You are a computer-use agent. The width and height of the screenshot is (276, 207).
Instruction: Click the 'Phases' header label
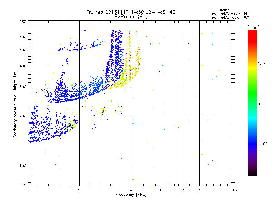coord(223,10)
